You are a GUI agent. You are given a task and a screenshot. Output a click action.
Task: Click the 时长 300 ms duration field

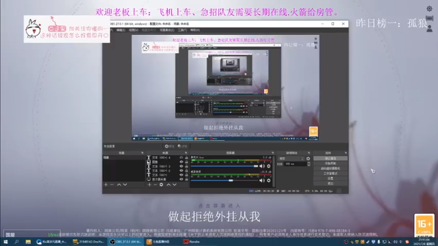[x=295, y=164]
